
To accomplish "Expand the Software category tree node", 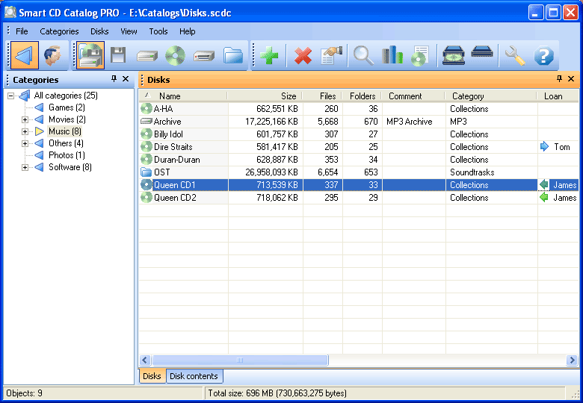I will tap(25, 167).
